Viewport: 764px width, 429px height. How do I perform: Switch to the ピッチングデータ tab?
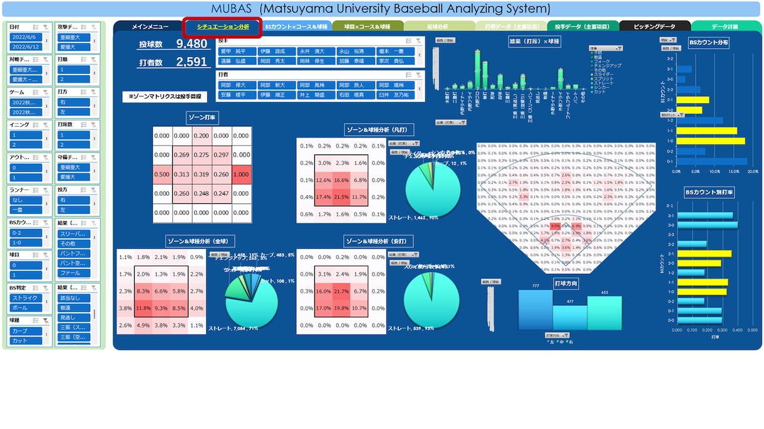pos(655,27)
